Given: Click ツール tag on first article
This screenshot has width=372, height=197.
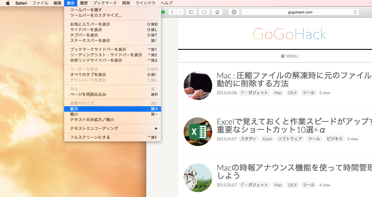Looking at the screenshot, I should [308, 93].
